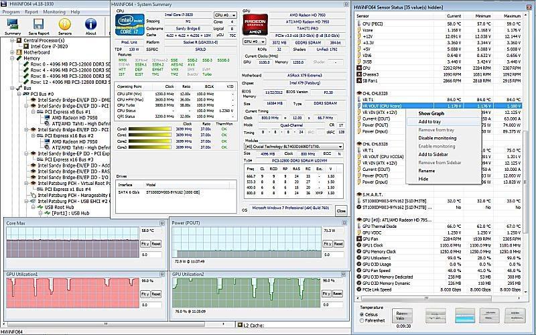Click Reset on GPU Utilization1 graph
Viewport: 536px width, 335px height.
[x=156, y=294]
